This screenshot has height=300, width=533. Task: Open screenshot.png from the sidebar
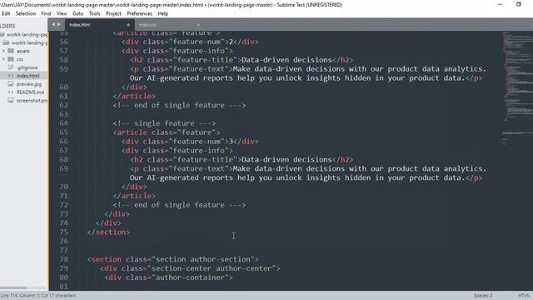pyautogui.click(x=32, y=101)
